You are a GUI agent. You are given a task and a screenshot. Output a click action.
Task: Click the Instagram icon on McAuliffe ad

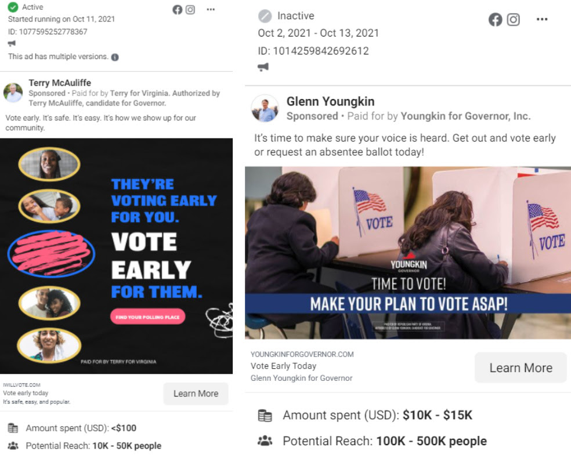coord(190,10)
